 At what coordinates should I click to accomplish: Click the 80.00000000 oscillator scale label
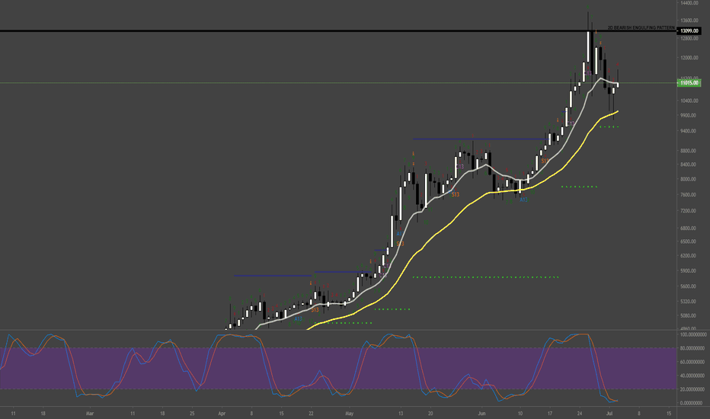(x=693, y=348)
